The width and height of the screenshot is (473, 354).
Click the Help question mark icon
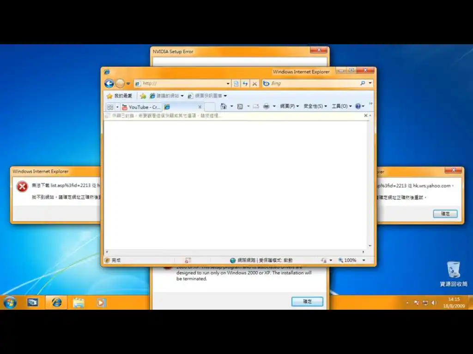click(358, 106)
